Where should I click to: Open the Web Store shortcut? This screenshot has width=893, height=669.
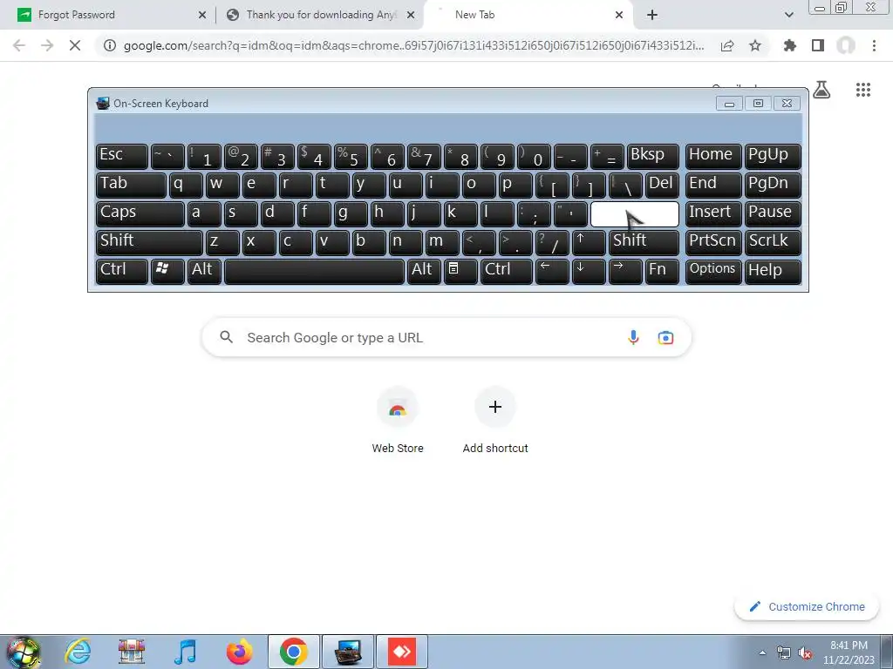pos(398,420)
